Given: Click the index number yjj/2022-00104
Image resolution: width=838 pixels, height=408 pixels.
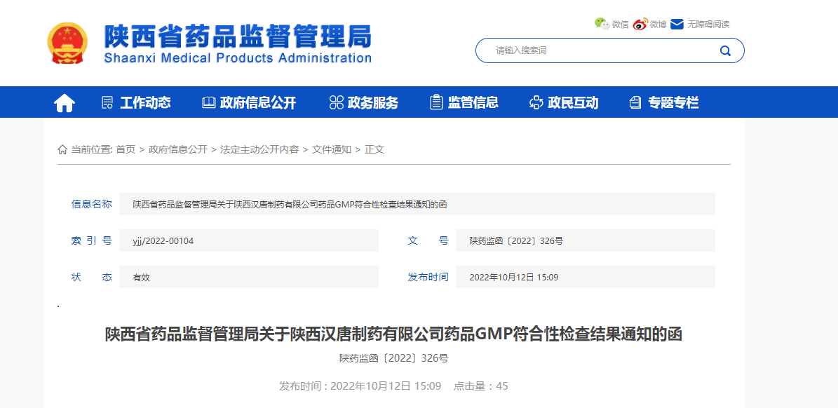Looking at the screenshot, I should click(249, 241).
